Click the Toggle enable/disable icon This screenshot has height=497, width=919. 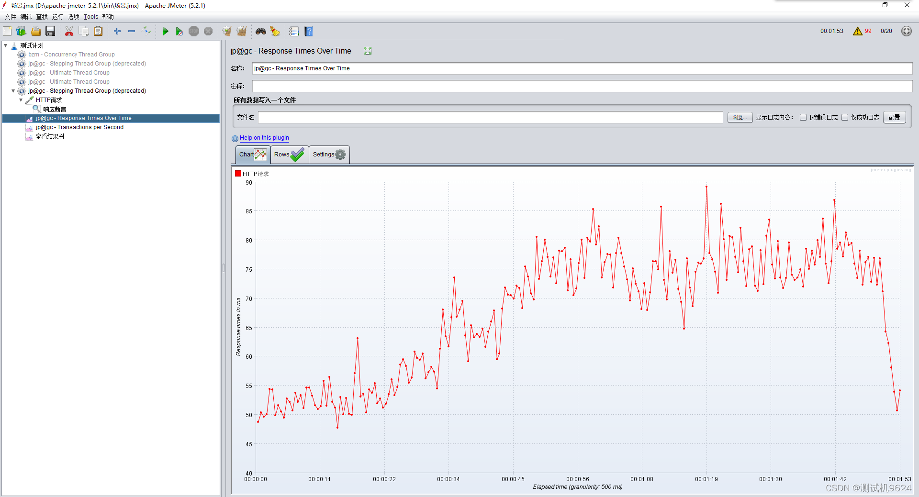click(147, 31)
